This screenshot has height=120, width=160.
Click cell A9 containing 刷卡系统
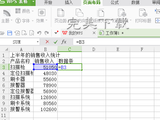(21, 103)
